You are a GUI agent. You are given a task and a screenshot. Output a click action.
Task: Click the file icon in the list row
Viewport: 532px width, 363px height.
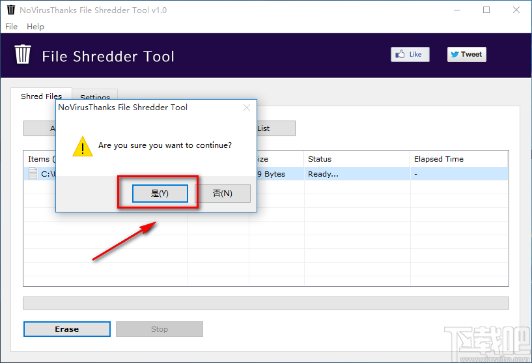point(33,173)
